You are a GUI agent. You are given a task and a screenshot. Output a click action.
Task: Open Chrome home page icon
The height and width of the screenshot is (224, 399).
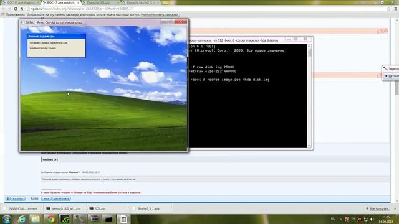pos(22,9)
